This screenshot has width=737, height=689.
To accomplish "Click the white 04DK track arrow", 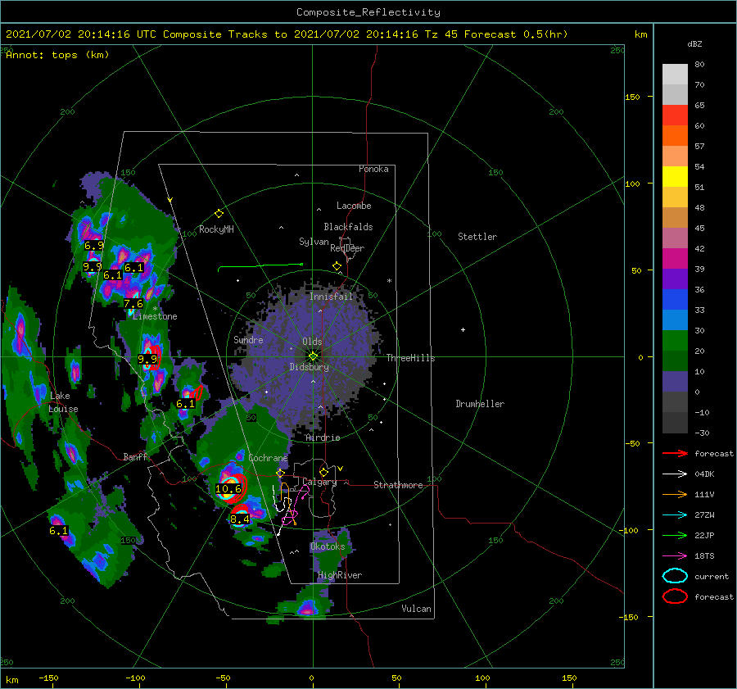I will (675, 474).
